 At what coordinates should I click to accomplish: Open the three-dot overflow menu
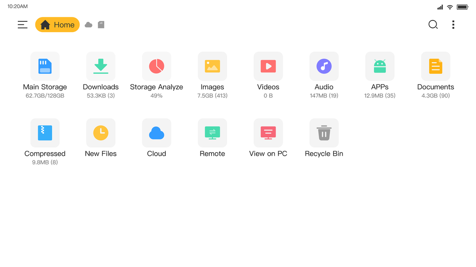point(453,24)
